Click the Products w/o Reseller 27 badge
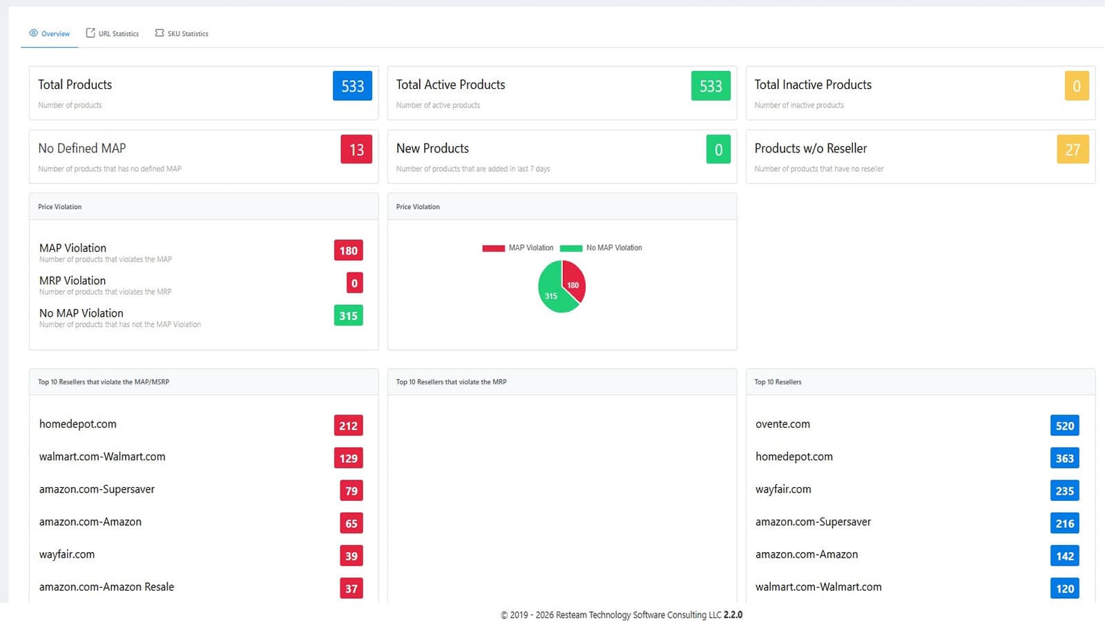Screen dimensions: 1105x621 pyautogui.click(x=1073, y=150)
